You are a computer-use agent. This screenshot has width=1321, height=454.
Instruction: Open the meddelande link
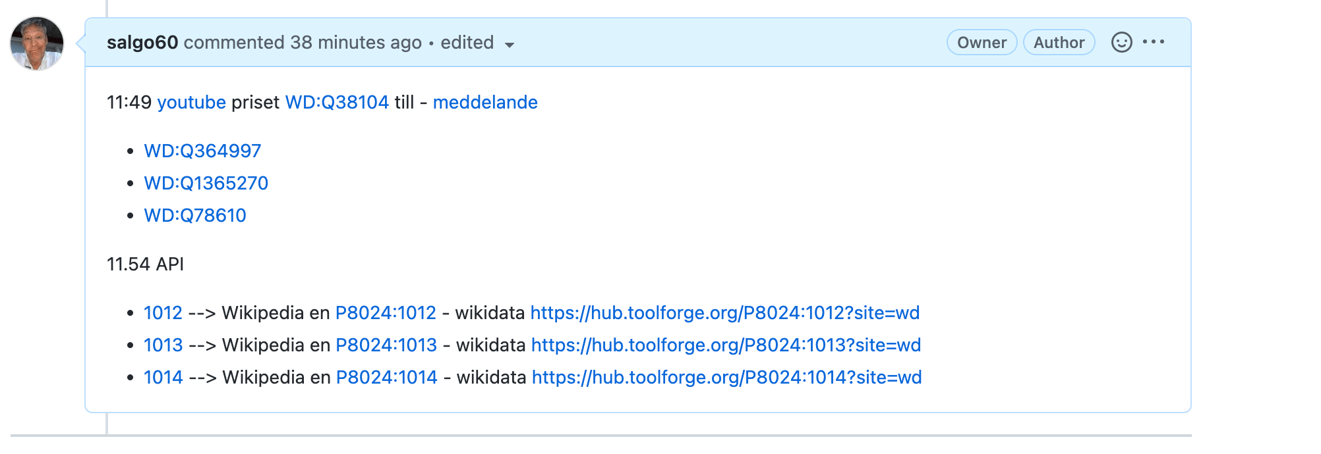[x=485, y=103]
